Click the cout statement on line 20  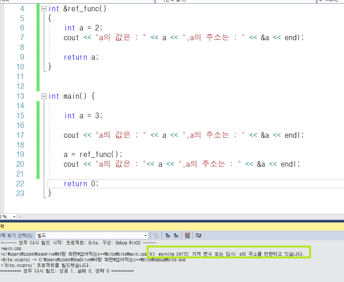point(182,164)
